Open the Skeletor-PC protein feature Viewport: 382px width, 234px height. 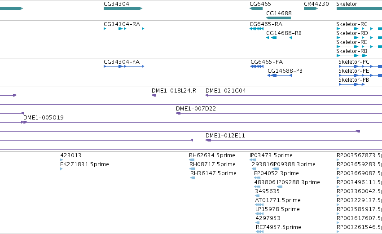coord(354,62)
